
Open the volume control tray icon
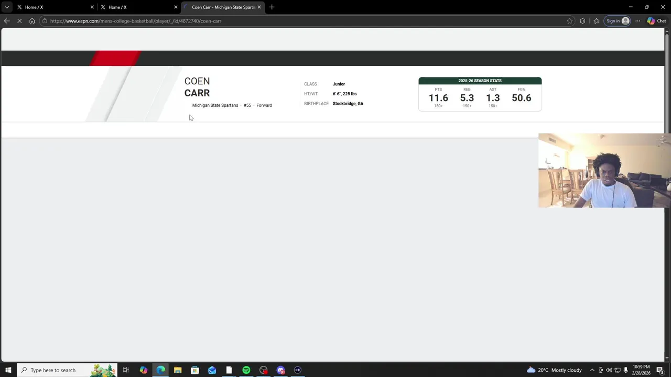pyautogui.click(x=609, y=370)
